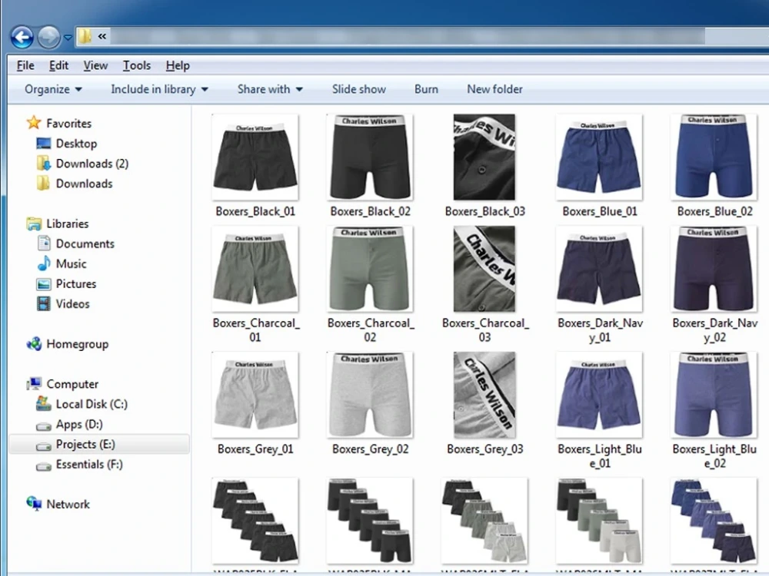This screenshot has width=769, height=576.
Task: Click the "Boxers_Black_01" file name
Action: pyautogui.click(x=255, y=212)
